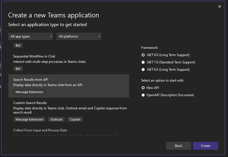Open the All app types dropdown
This screenshot has height=157, width=228.
click(x=31, y=36)
